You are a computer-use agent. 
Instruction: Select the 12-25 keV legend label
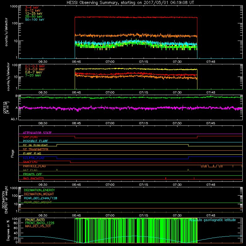click(34, 14)
